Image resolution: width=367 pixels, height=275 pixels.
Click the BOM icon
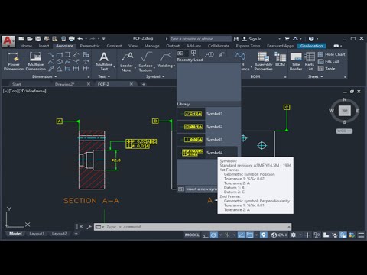coord(280,59)
